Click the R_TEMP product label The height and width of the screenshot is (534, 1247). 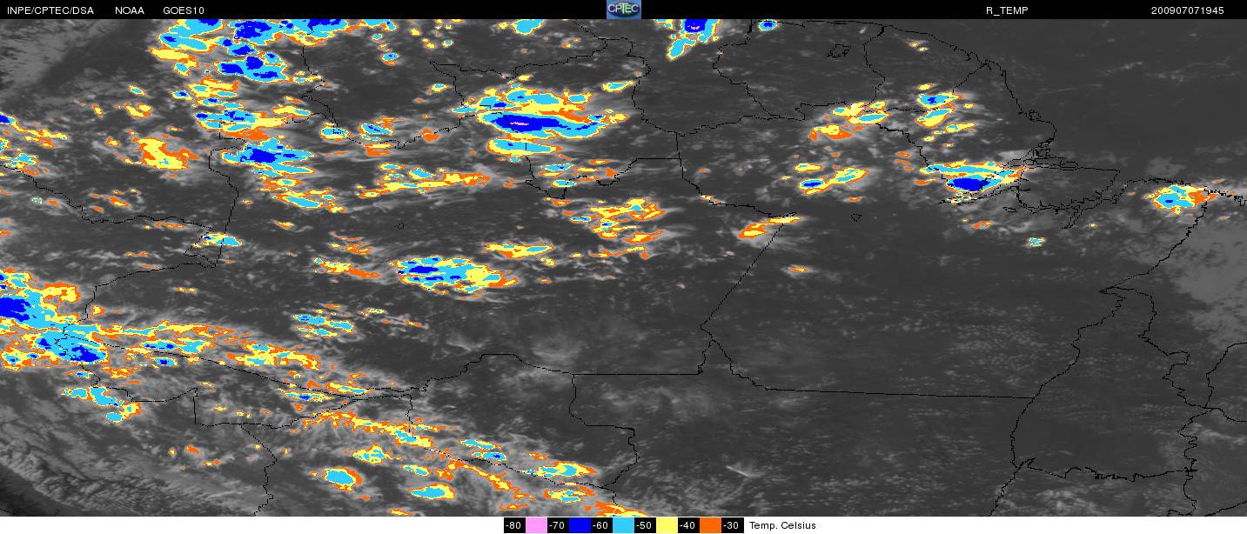[1008, 10]
